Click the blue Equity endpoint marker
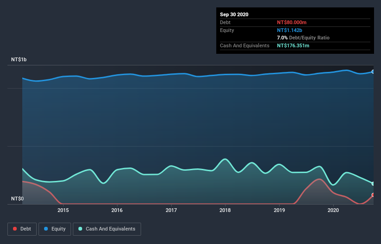 (x=373, y=71)
